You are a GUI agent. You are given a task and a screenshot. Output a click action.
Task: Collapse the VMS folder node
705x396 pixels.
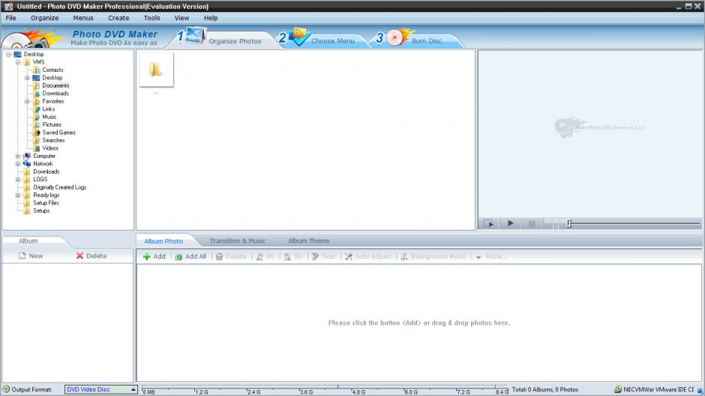(18, 62)
